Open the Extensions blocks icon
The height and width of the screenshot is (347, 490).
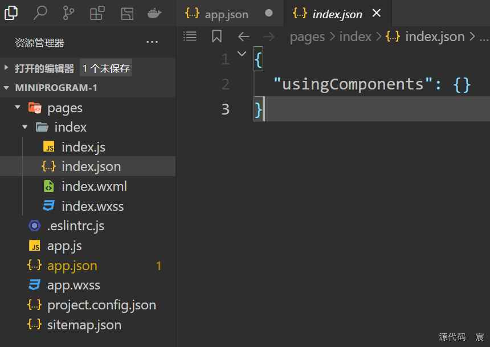click(x=97, y=13)
